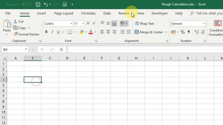Open the Calibri font name dropdown
Image resolution: width=223 pixels, height=125 pixels.
click(x=71, y=24)
